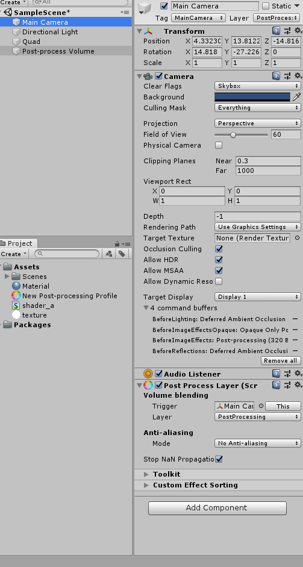Remove the BeforeImageEffectsOpaque command buffer
The height and width of the screenshot is (567, 303).
[x=295, y=330]
